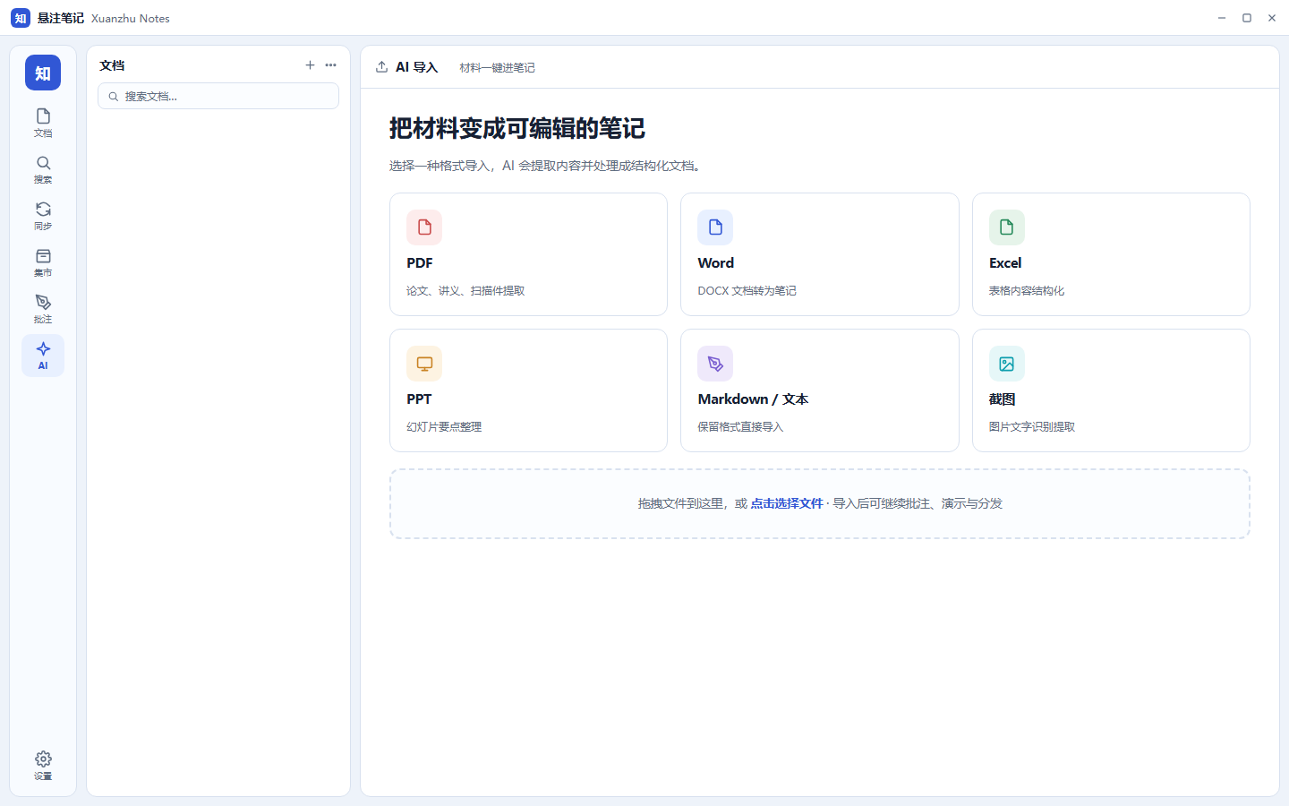This screenshot has height=806, width=1289.
Task: Click the orange PPT presentation icon
Action: (424, 364)
